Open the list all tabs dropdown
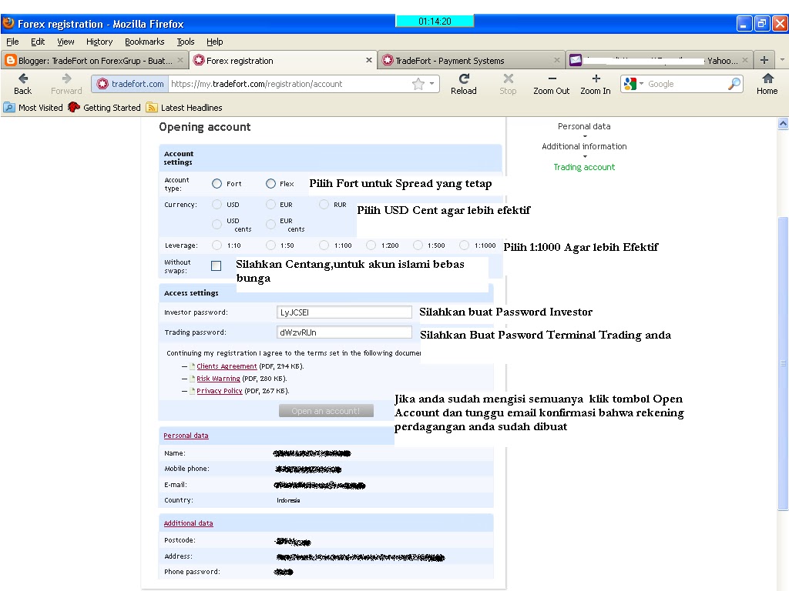This screenshot has height=591, width=789. [x=782, y=60]
